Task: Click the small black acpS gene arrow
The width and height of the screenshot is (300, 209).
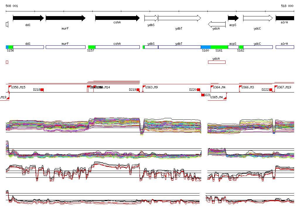Action: click(x=233, y=18)
